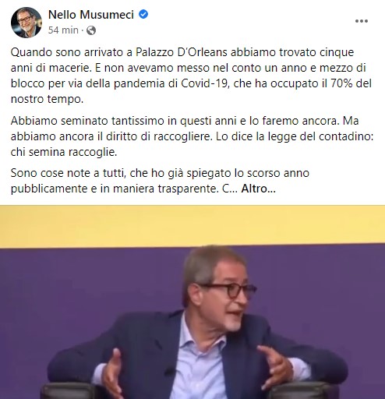Image resolution: width=385 pixels, height=399 pixels.
Task: Click the paragraph starting "Abbiamo seminato tantissimo"
Action: pos(192,136)
